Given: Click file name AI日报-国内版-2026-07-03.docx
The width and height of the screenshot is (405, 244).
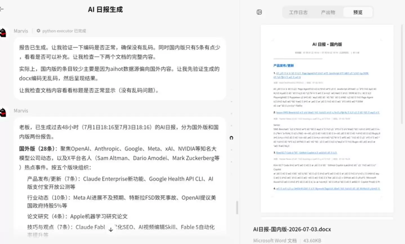Looking at the screenshot, I should [292, 229].
